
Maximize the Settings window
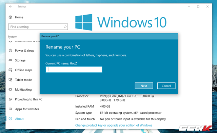point(198,6)
